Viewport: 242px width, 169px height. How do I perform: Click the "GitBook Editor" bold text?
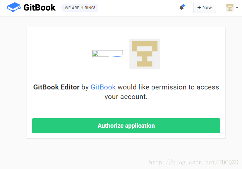[x=56, y=87]
